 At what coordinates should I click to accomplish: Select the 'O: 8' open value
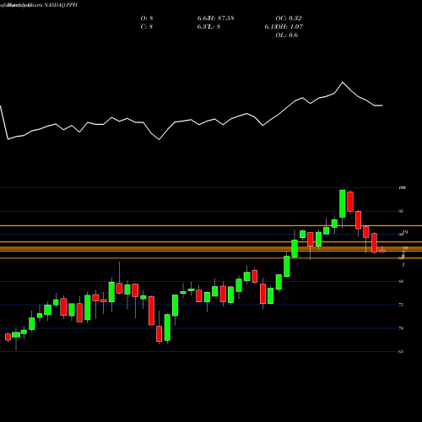(147, 19)
